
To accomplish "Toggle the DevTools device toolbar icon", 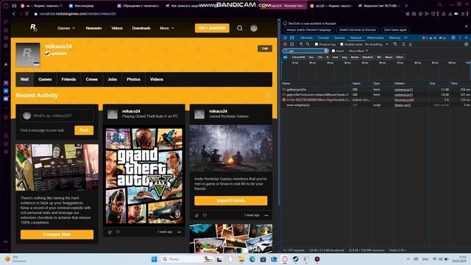I will pyautogui.click(x=292, y=38).
